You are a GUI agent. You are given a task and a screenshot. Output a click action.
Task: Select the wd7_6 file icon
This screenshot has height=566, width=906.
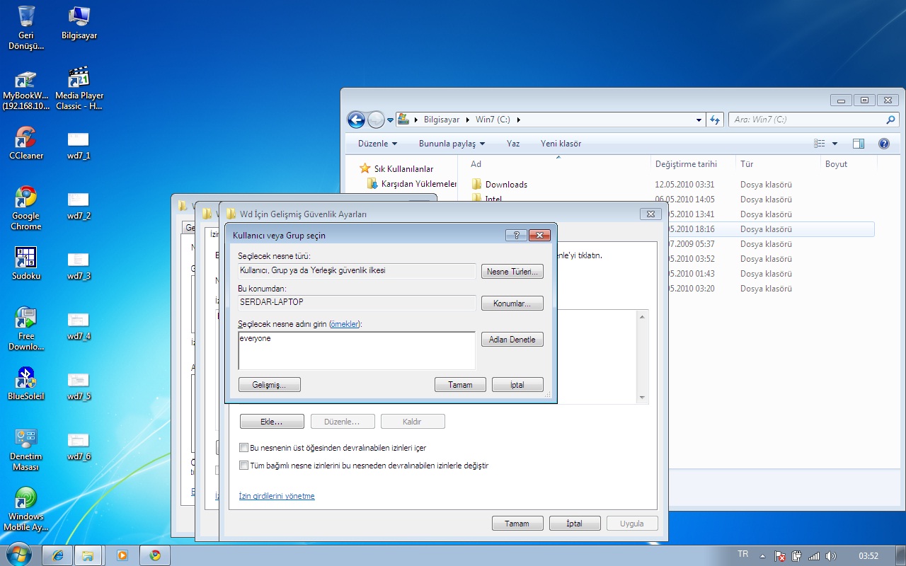tap(79, 445)
